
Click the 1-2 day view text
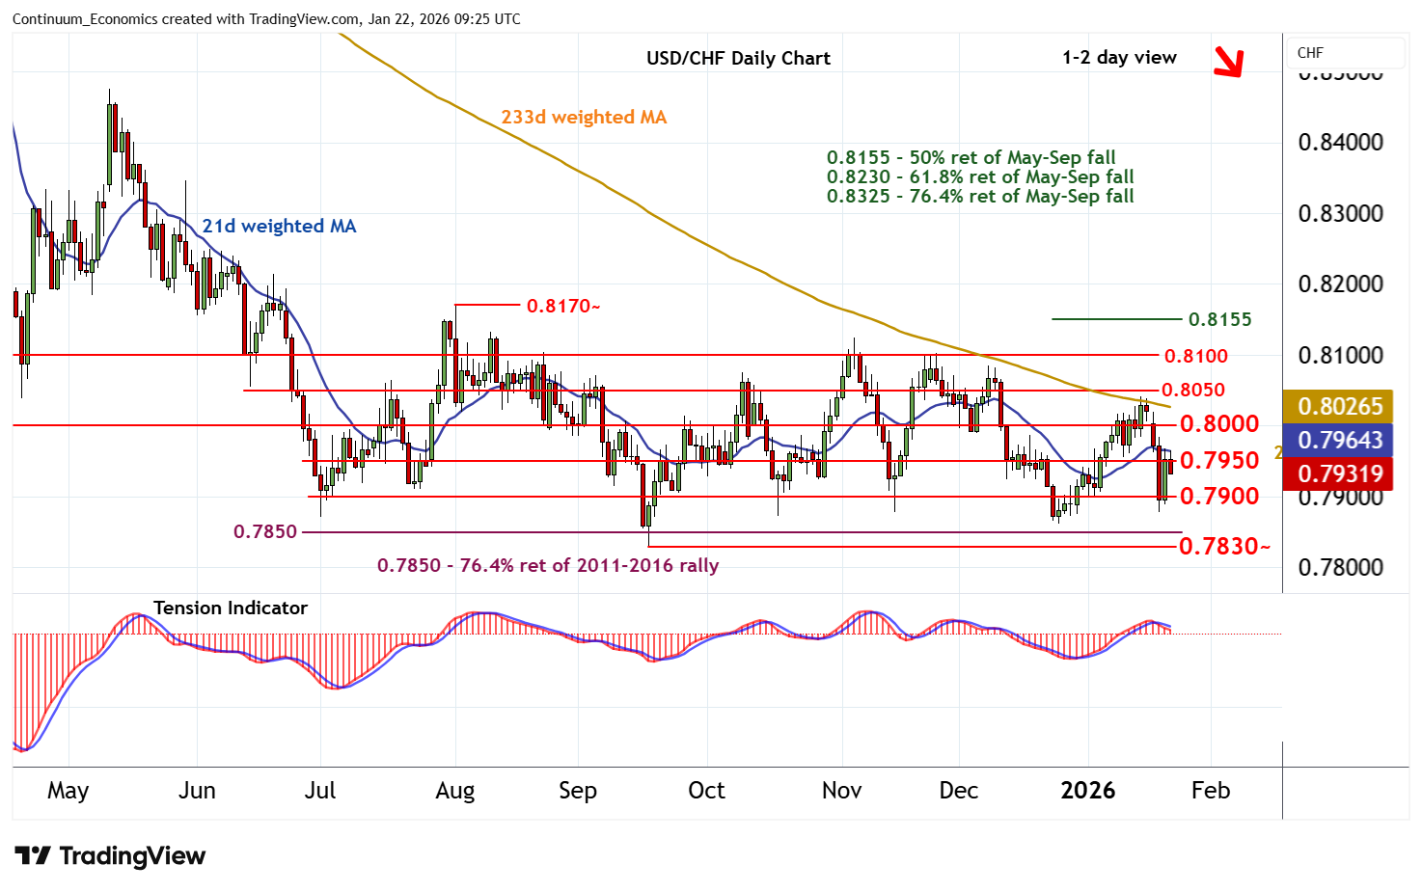point(1119,57)
